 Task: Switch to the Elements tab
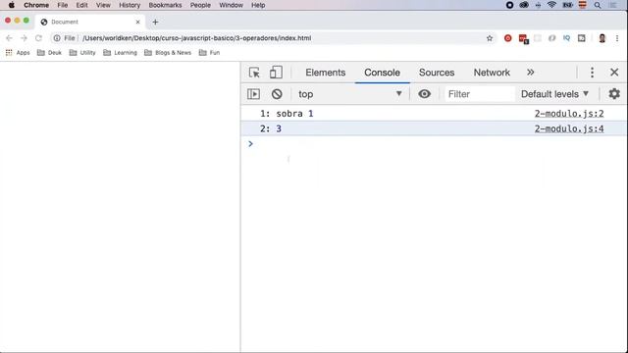click(x=325, y=73)
